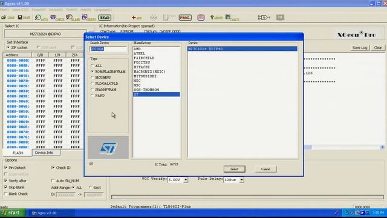387x218 pixels.
Task: Select the Sect address range radio
Action: 91,187
